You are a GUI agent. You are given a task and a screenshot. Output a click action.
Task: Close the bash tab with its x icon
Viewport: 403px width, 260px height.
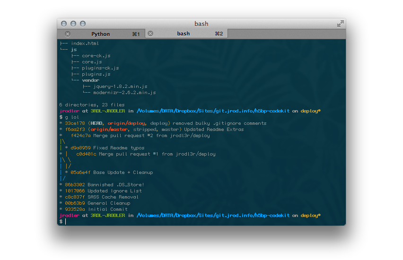[x=150, y=34]
